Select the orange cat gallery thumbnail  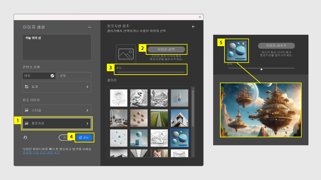pyautogui.click(x=159, y=153)
